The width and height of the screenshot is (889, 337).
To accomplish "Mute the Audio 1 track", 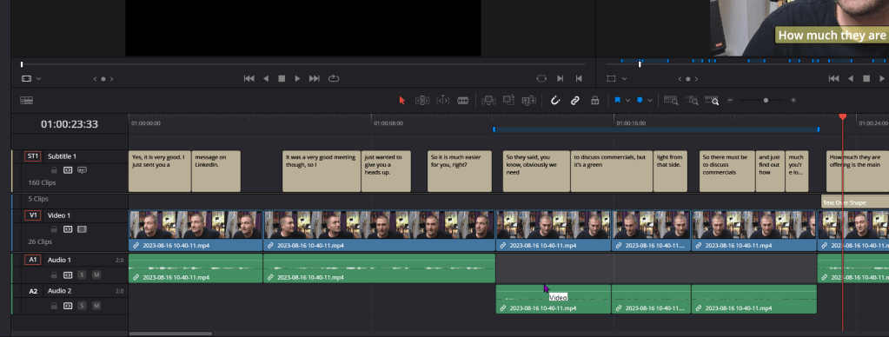I will coord(96,274).
